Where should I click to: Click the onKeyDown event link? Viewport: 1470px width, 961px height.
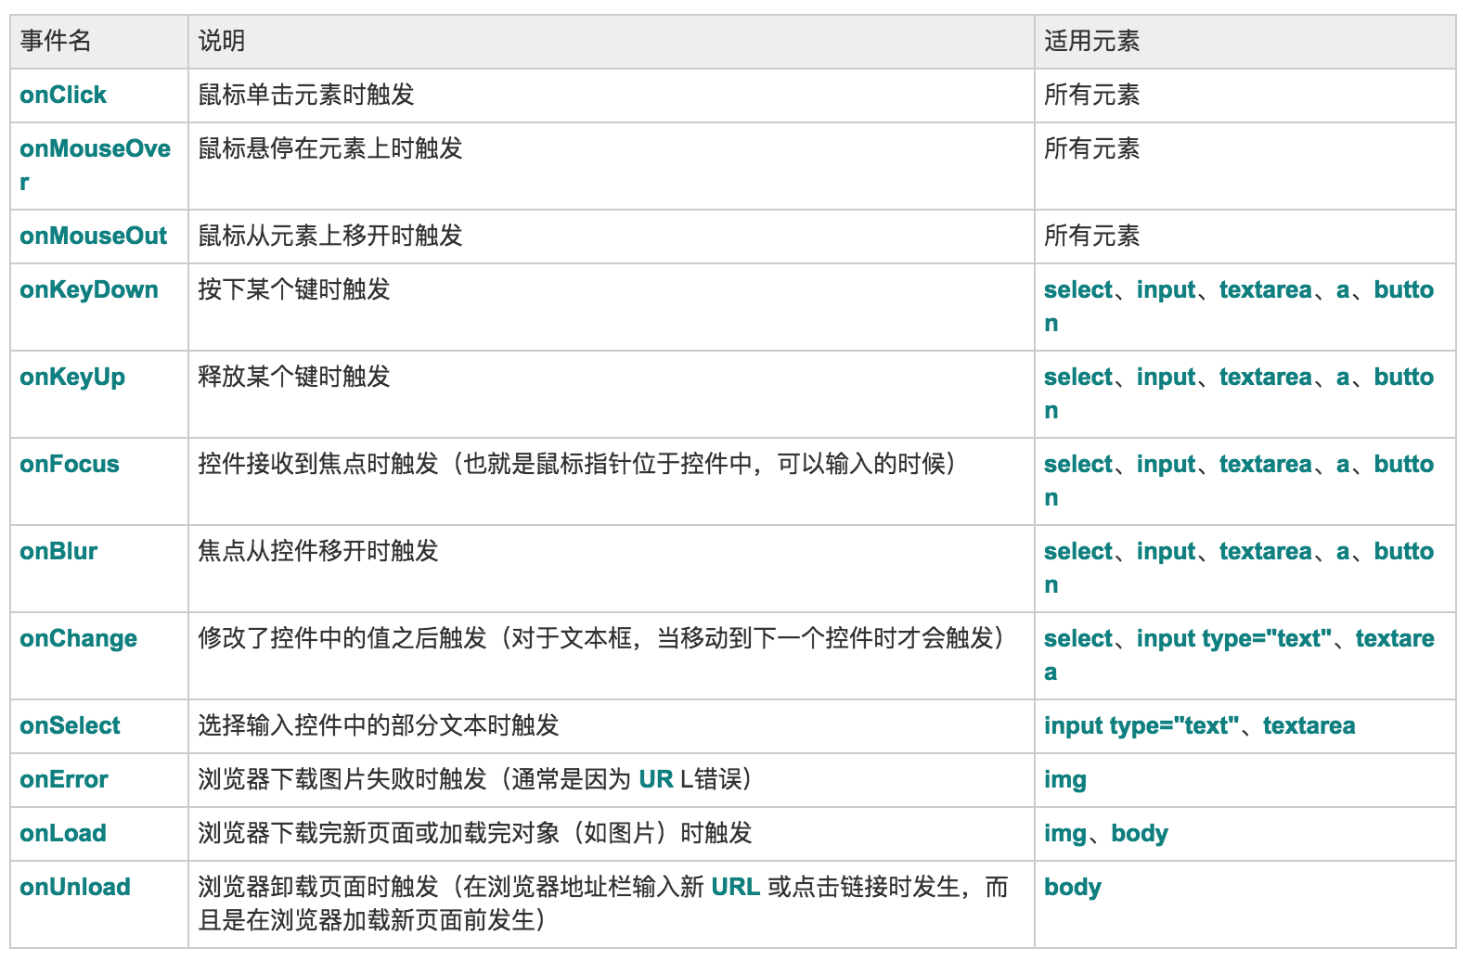[89, 290]
